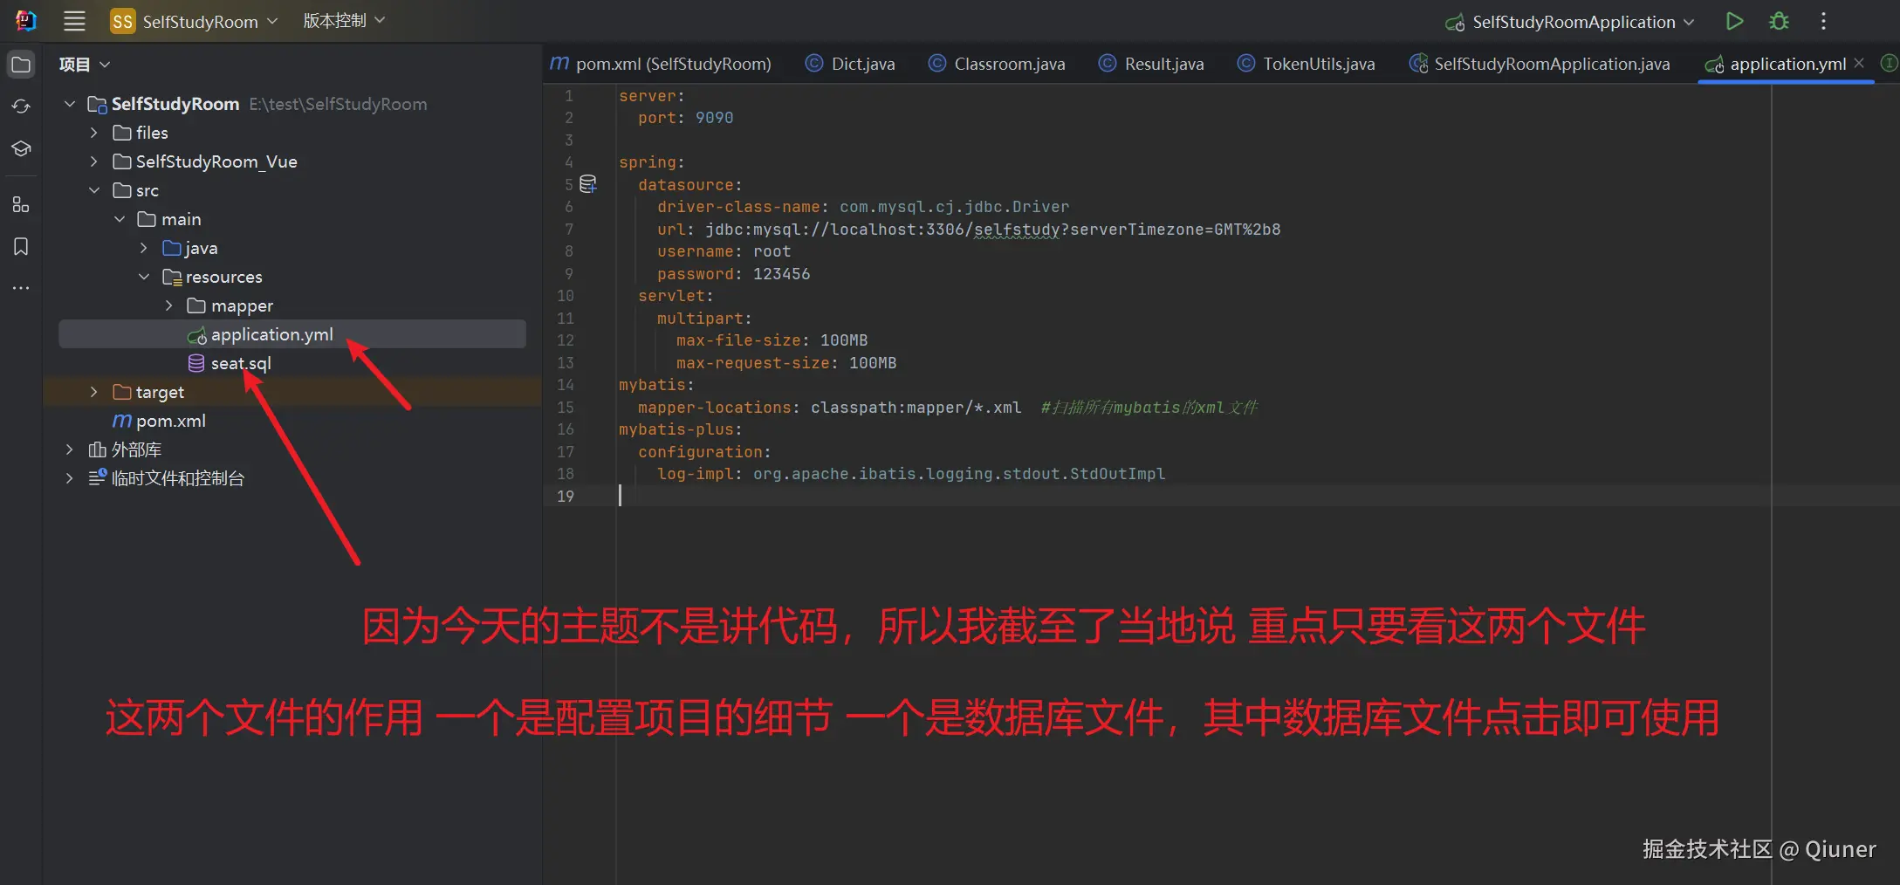Switch to the Result.java tab
Image resolution: width=1900 pixels, height=885 pixels.
coord(1151,64)
